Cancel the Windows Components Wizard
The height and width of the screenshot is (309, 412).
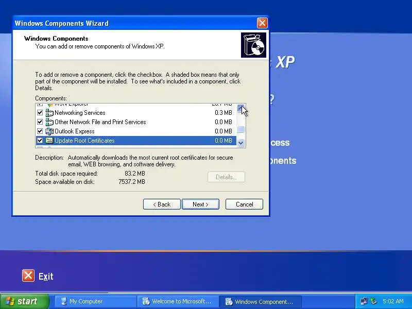pyautogui.click(x=244, y=204)
